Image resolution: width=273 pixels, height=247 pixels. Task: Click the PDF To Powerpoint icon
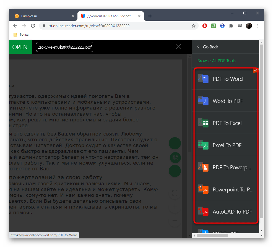tap(203, 167)
